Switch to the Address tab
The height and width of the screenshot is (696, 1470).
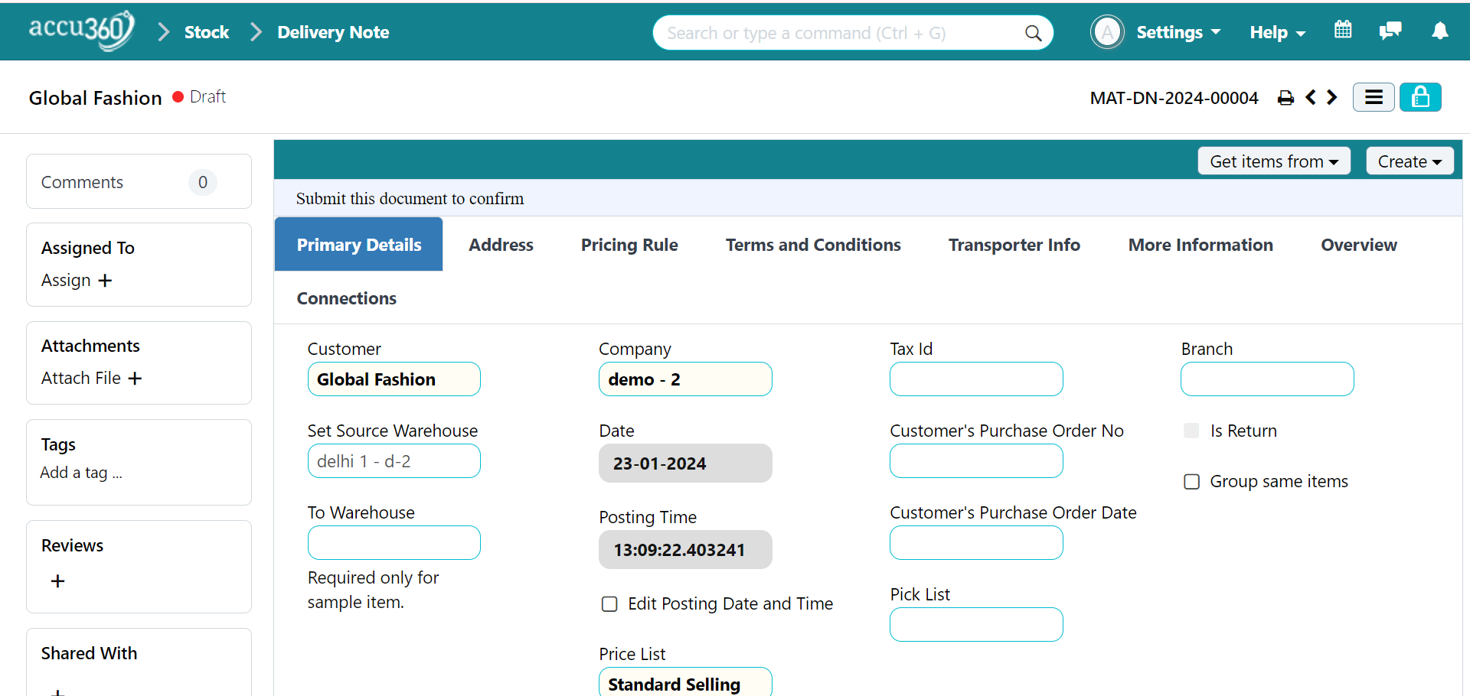(x=501, y=245)
